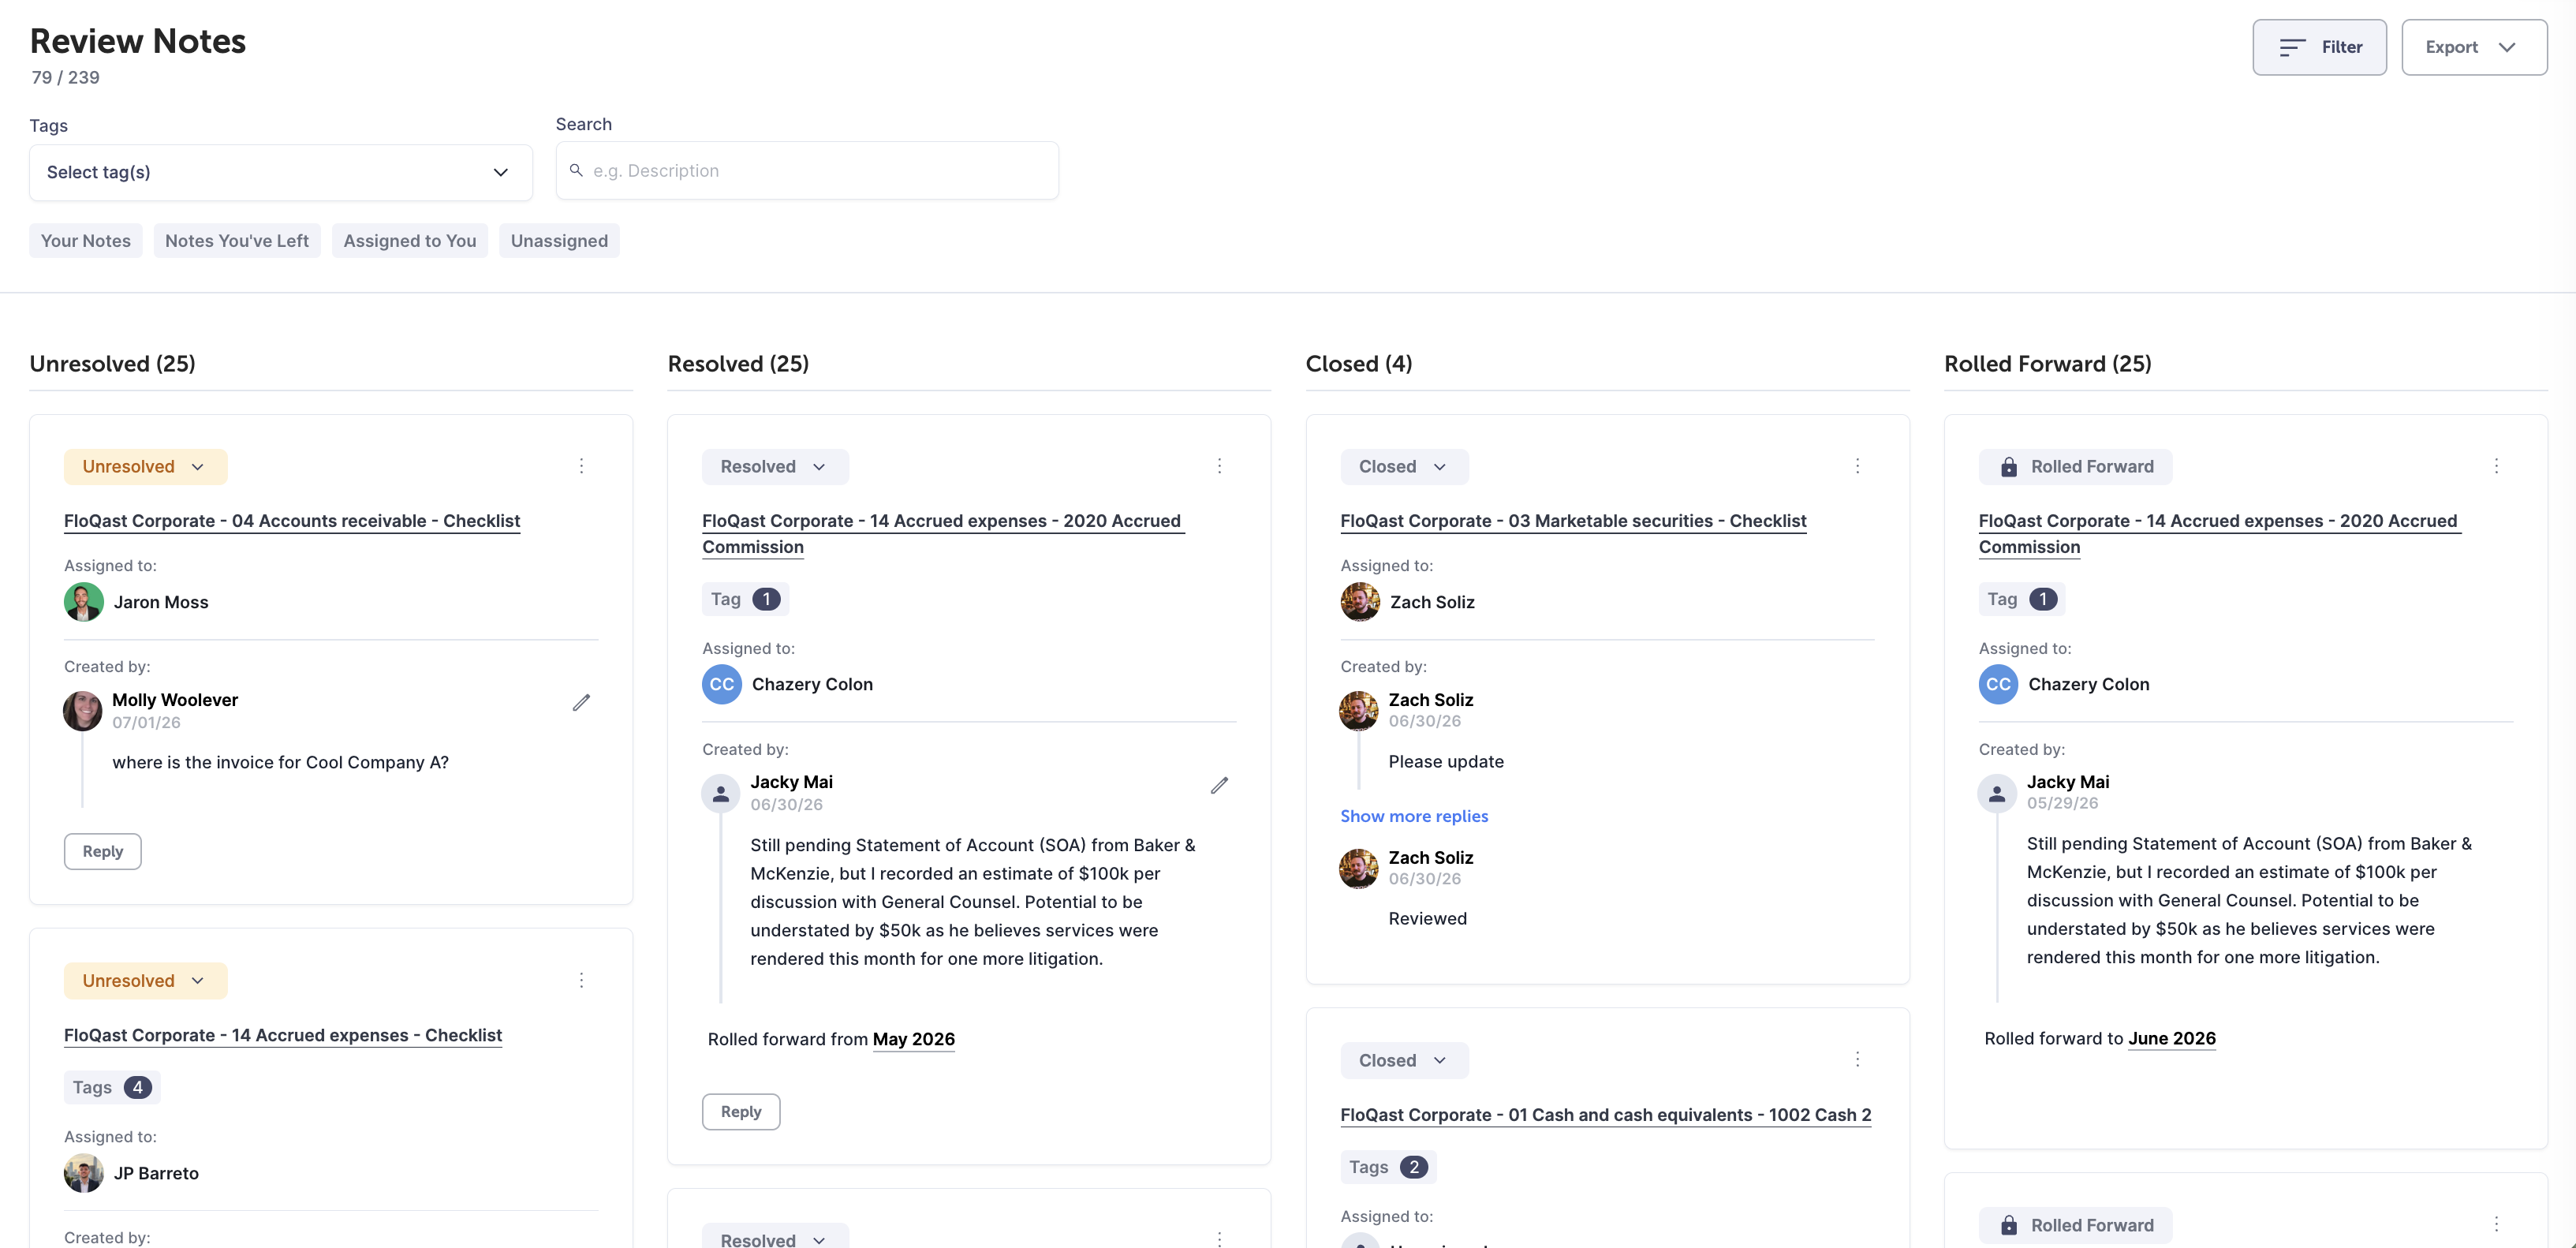The height and width of the screenshot is (1248, 2576).
Task: Click the lock icon on Accrued Commission Rolled Forward
Action: (2008, 467)
